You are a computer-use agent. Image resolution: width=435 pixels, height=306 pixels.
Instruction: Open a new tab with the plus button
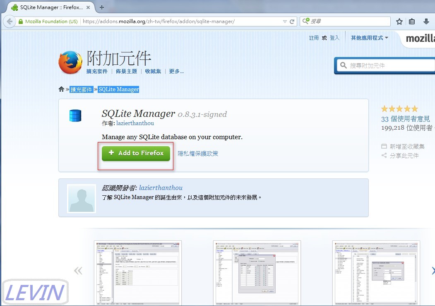pos(102,7)
